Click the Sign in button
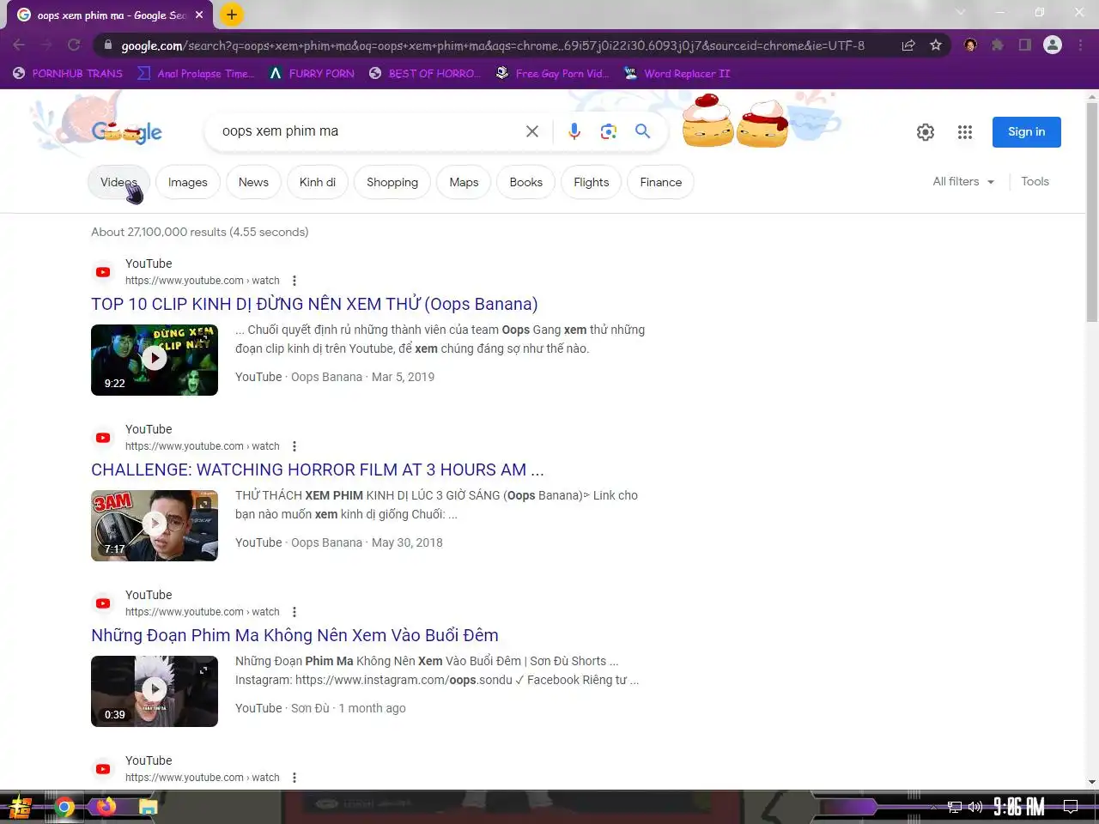Image resolution: width=1099 pixels, height=824 pixels. (x=1027, y=132)
